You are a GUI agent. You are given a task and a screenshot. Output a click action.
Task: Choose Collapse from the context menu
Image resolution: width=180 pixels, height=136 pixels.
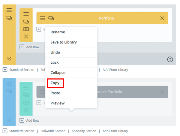(x=58, y=73)
